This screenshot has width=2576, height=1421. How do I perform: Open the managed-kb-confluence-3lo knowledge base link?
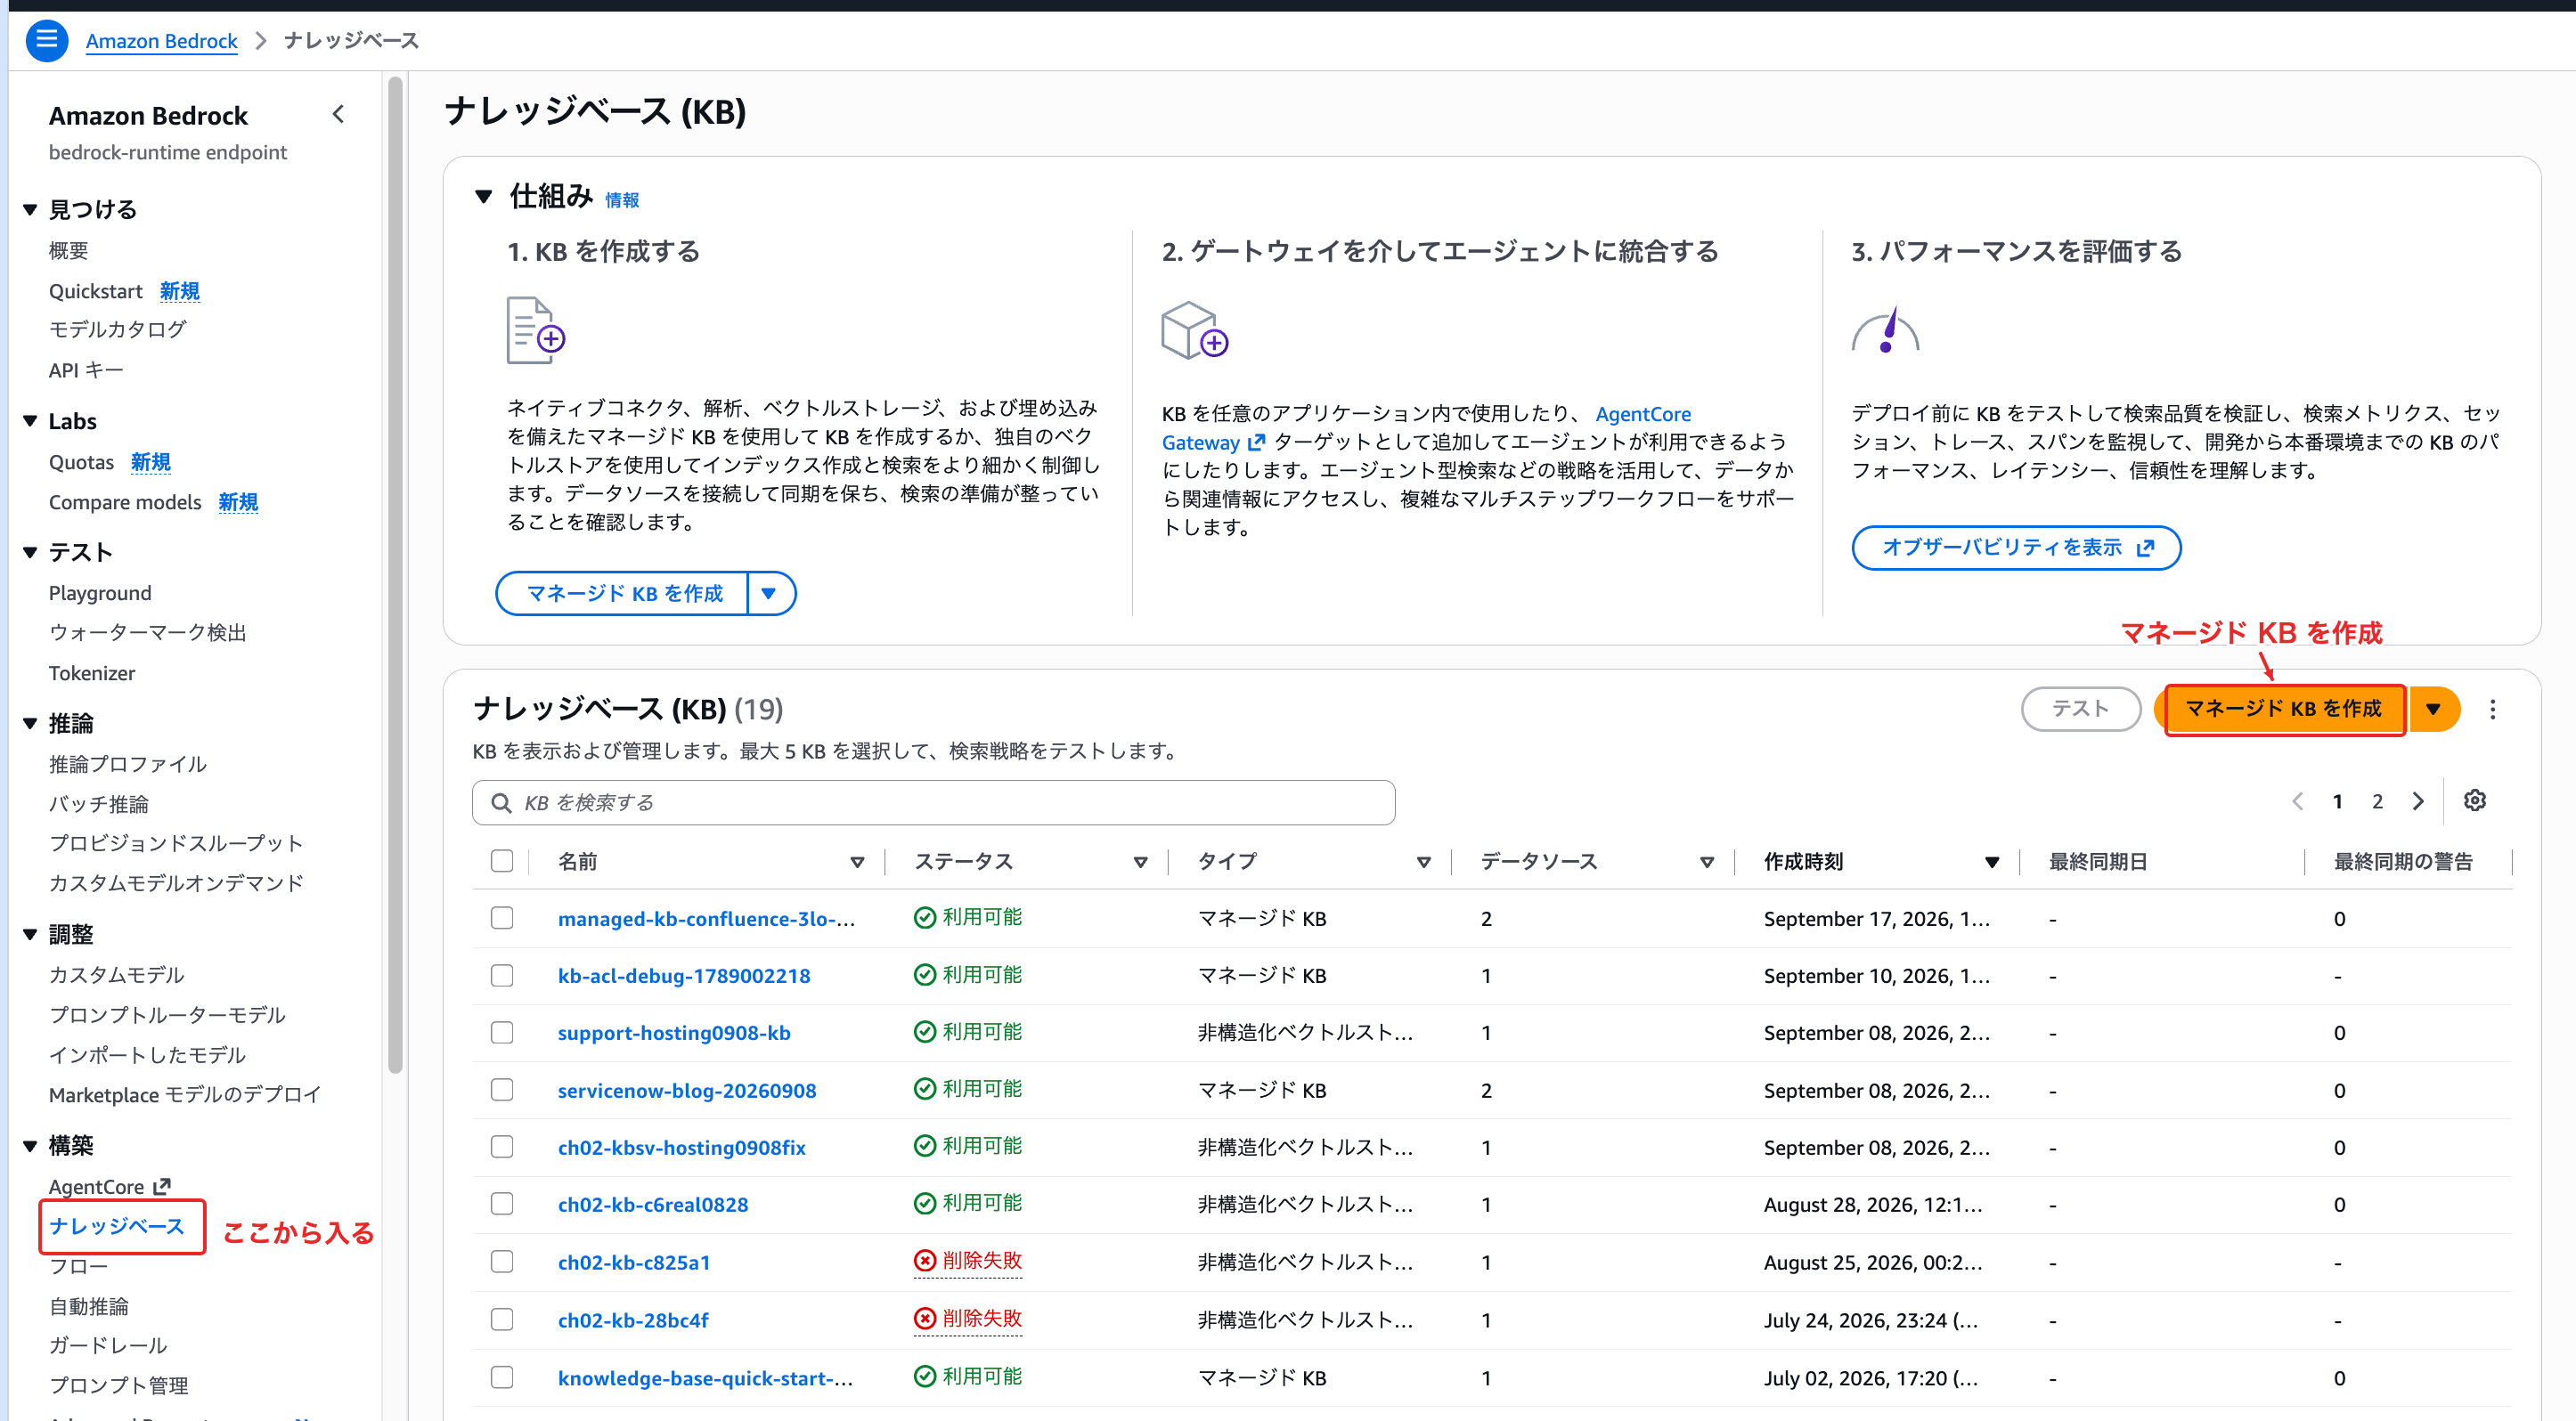(706, 918)
